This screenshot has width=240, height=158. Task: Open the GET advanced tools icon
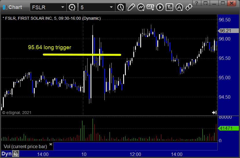pos(150,7)
